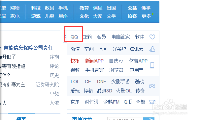
Task: Select 科技 in the top navigation
Action: [x=36, y=8]
